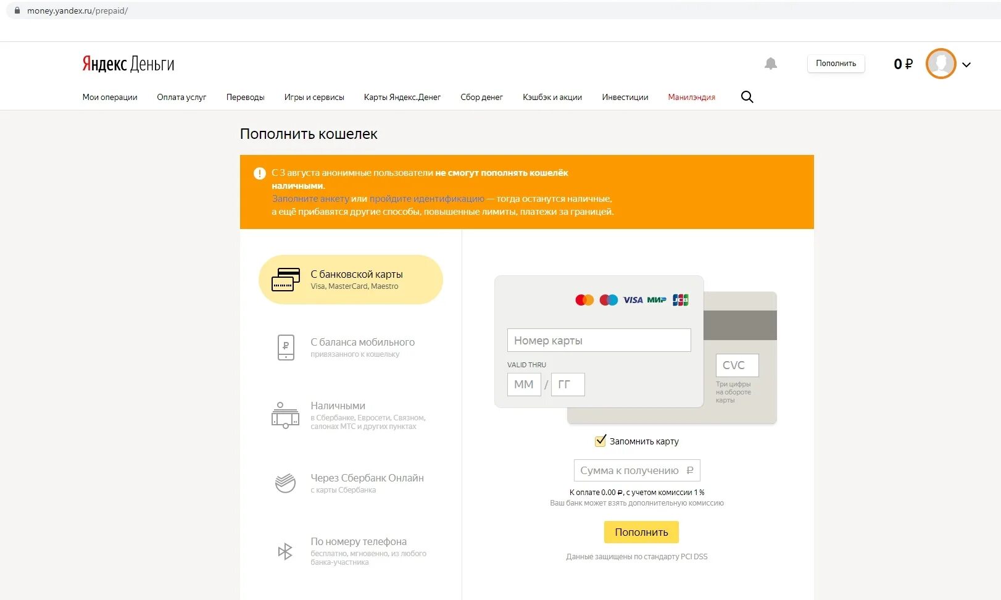Click the red-yellow MasterCard logo
1001x600 pixels.
point(584,300)
